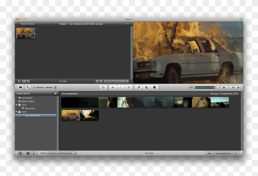Click the green zoom window button
The image size is (258, 176).
tap(25, 19)
